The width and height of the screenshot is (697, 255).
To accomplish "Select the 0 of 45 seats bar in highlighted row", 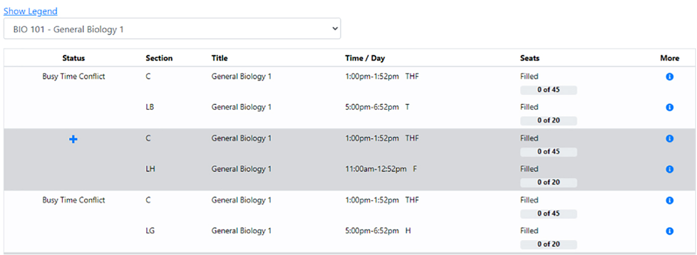I will [548, 152].
